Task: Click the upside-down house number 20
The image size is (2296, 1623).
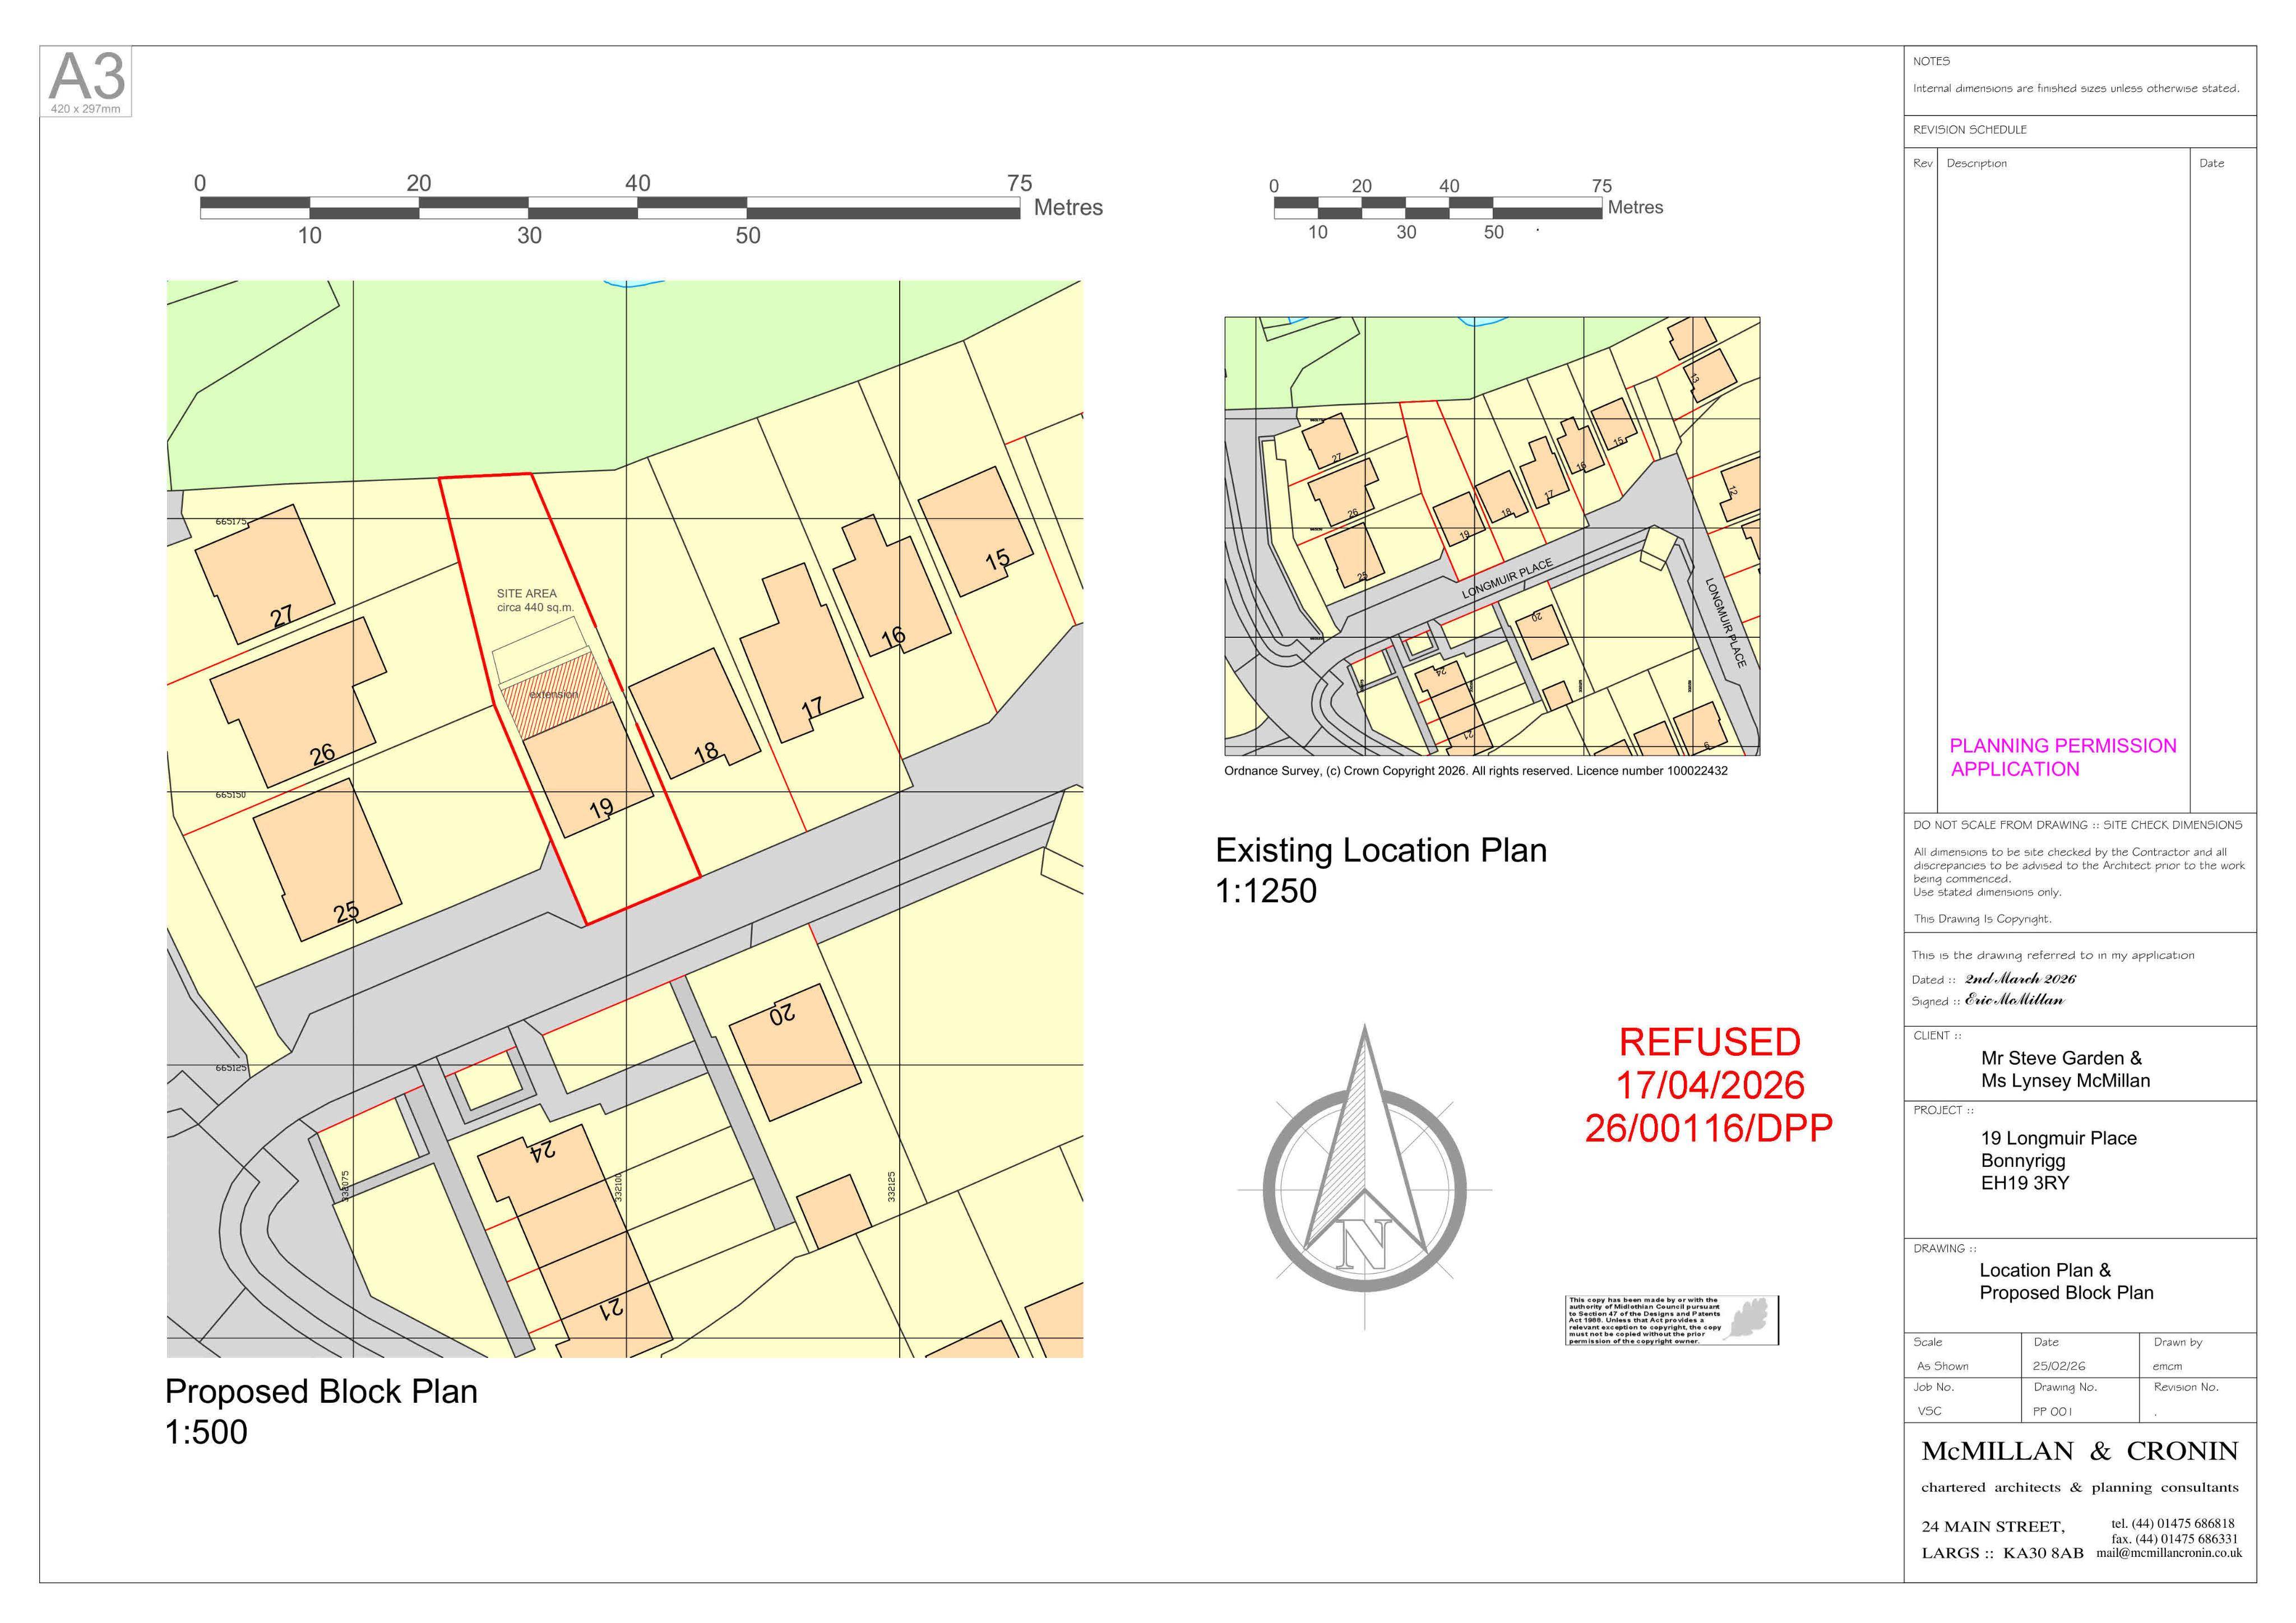Action: pyautogui.click(x=782, y=1015)
